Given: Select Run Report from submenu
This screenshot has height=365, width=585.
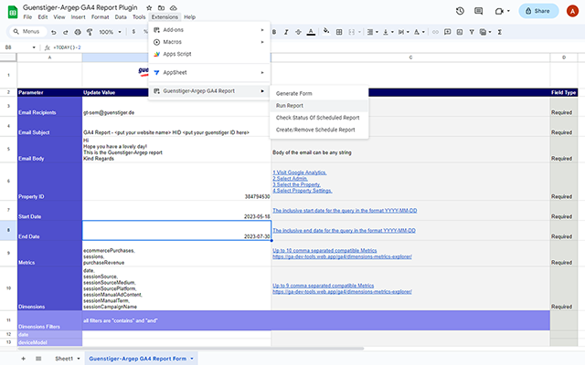Looking at the screenshot, I should click(319, 106).
